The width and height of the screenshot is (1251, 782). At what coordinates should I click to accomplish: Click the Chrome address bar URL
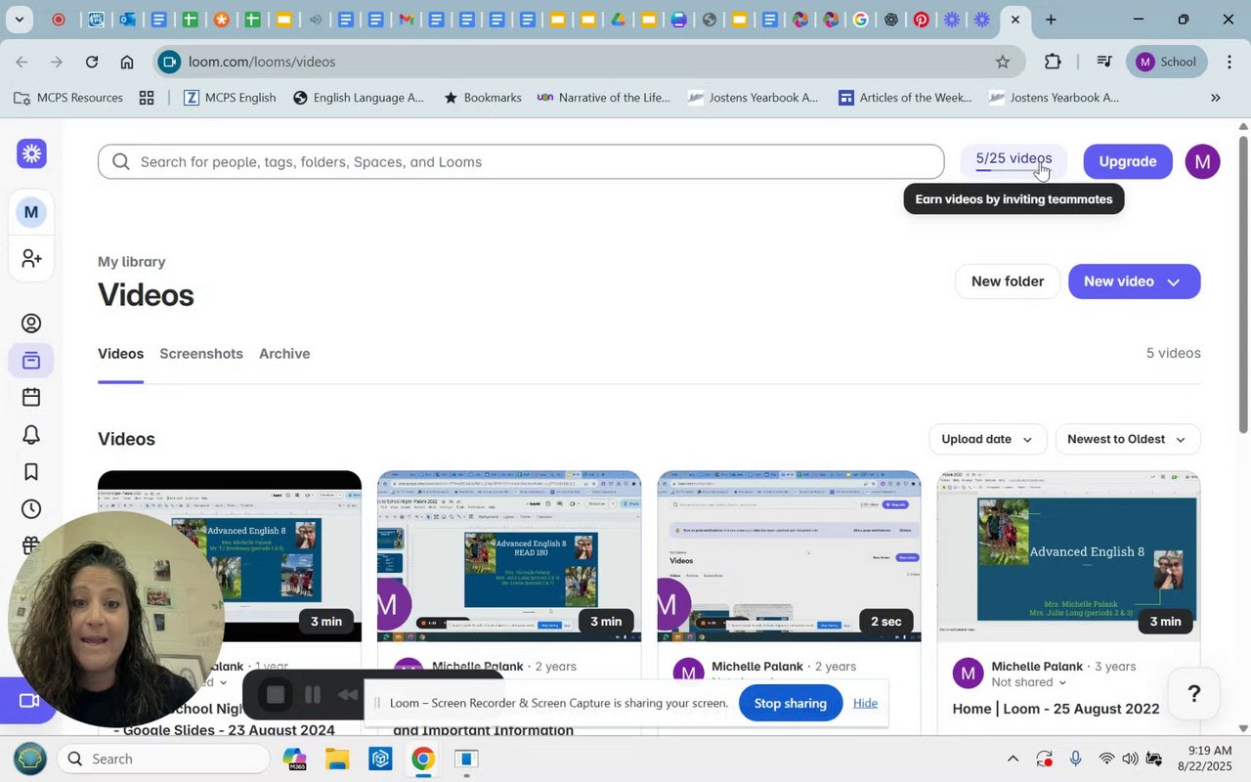point(262,62)
